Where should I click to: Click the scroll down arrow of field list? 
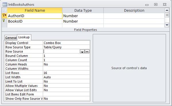point(167,25)
